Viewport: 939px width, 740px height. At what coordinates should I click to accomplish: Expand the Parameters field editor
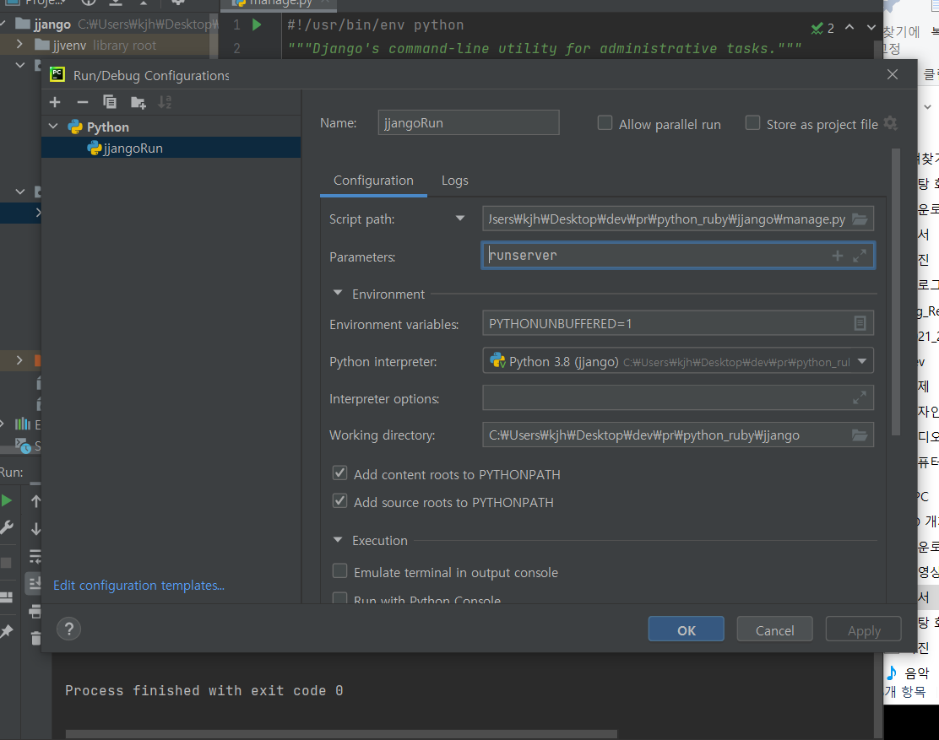(860, 256)
